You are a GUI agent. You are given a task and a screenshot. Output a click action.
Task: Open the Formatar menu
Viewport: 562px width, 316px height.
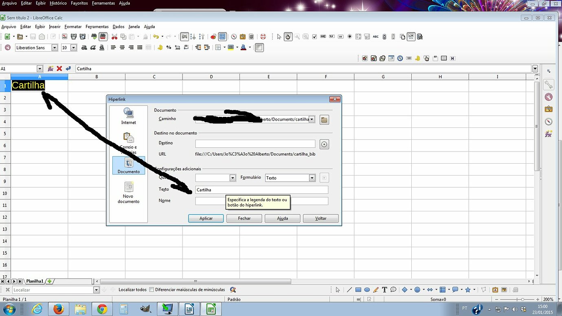(x=73, y=26)
